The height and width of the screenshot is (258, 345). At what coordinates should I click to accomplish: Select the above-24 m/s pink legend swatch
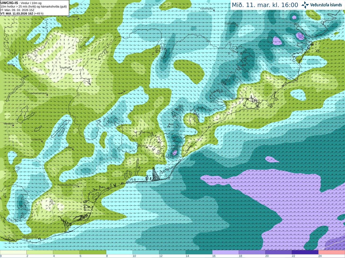pyautogui.click(x=332, y=252)
